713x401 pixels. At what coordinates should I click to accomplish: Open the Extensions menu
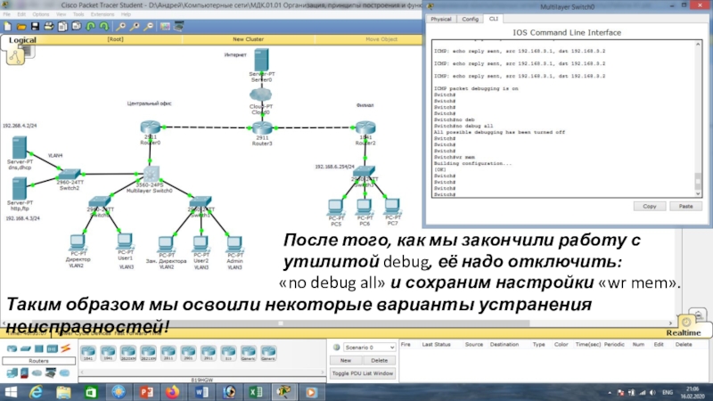[x=102, y=14]
